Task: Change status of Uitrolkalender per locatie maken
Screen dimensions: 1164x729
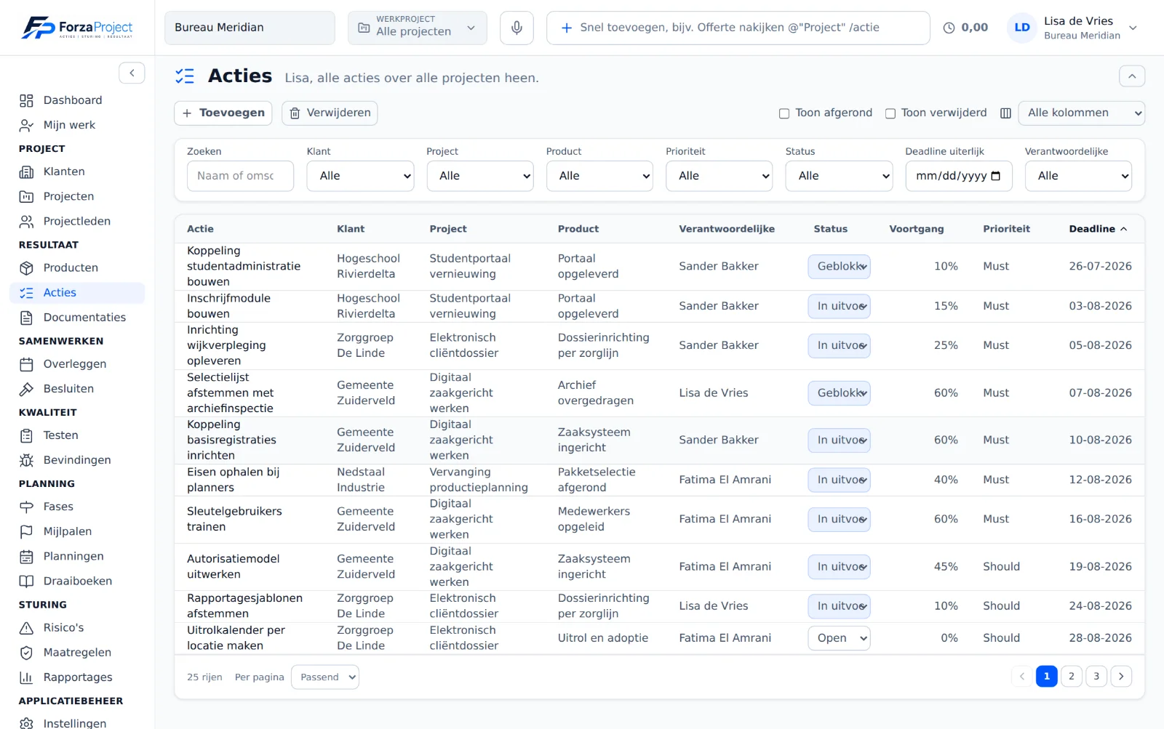Action: point(839,637)
